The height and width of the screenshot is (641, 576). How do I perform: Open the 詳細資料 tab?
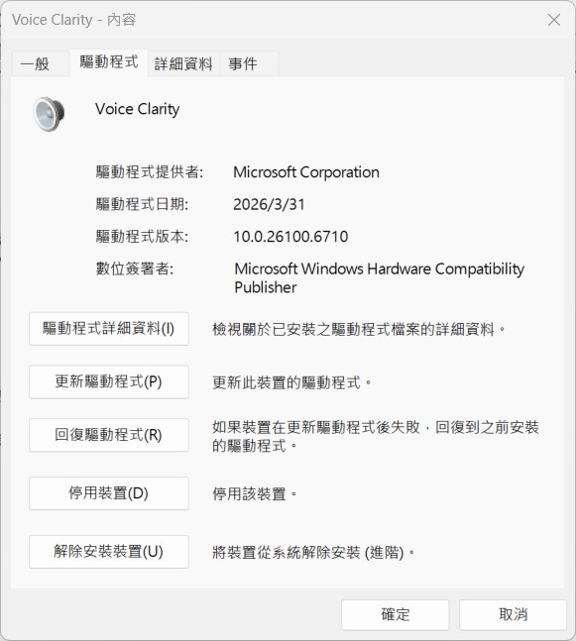tap(183, 64)
